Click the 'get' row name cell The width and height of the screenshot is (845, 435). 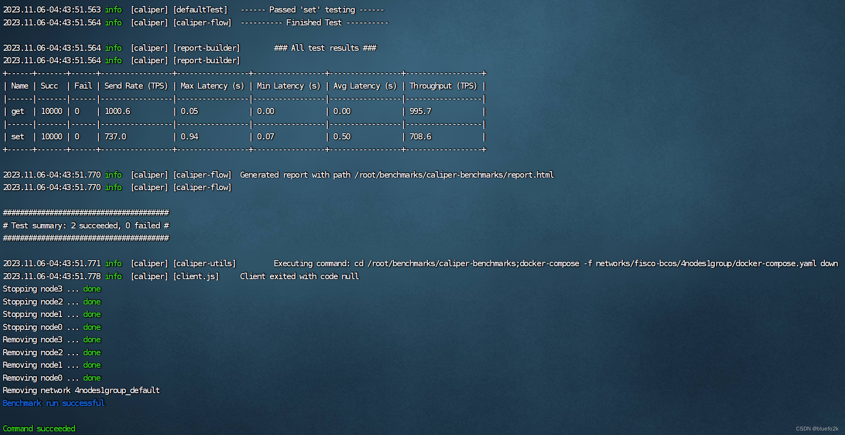(x=18, y=111)
